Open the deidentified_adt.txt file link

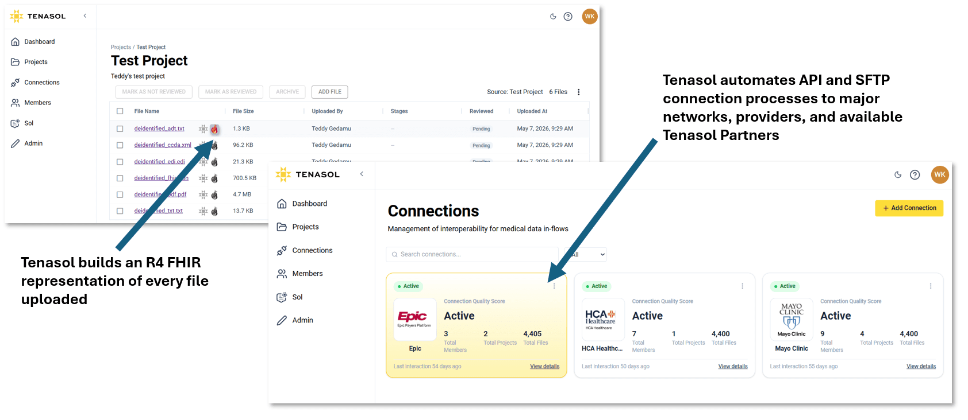coord(159,129)
